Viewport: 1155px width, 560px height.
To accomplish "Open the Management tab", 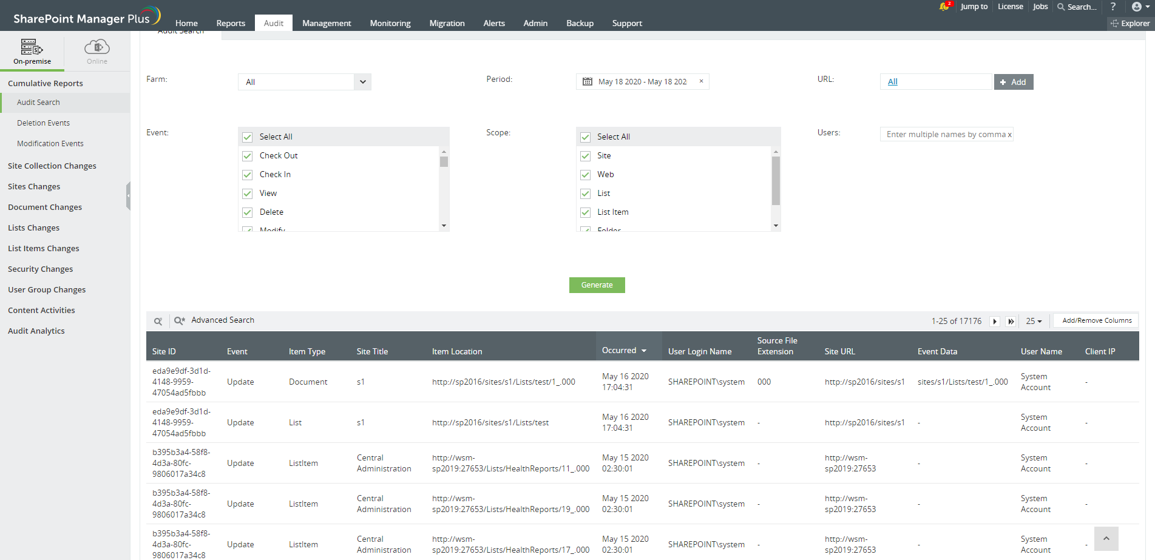I will click(327, 23).
